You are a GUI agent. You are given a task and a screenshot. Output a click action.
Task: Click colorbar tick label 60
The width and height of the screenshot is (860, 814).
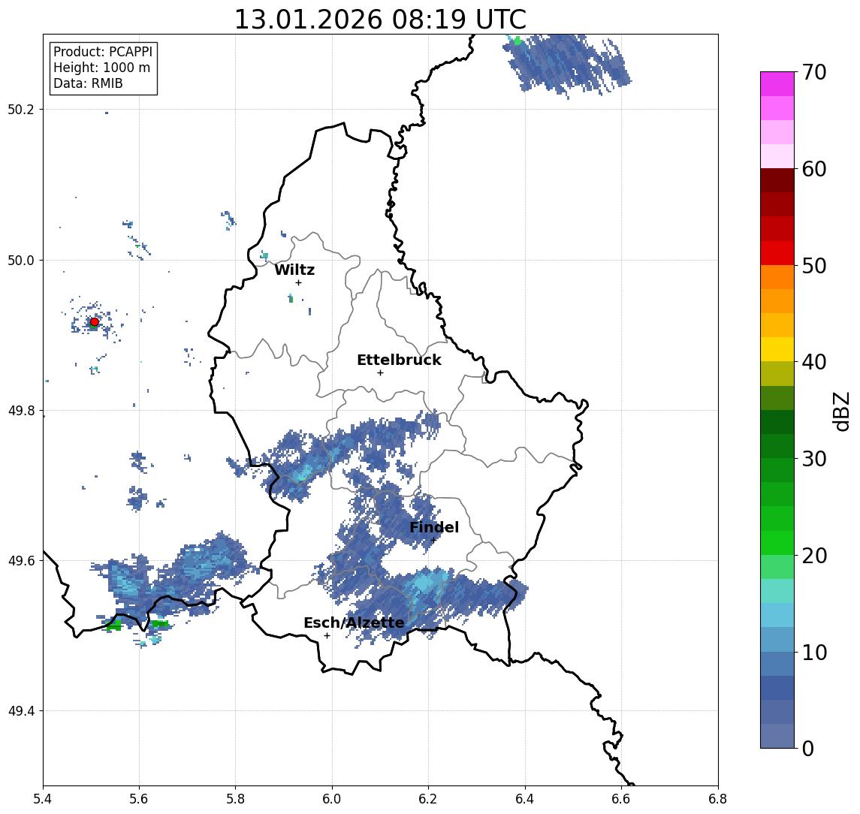814,169
